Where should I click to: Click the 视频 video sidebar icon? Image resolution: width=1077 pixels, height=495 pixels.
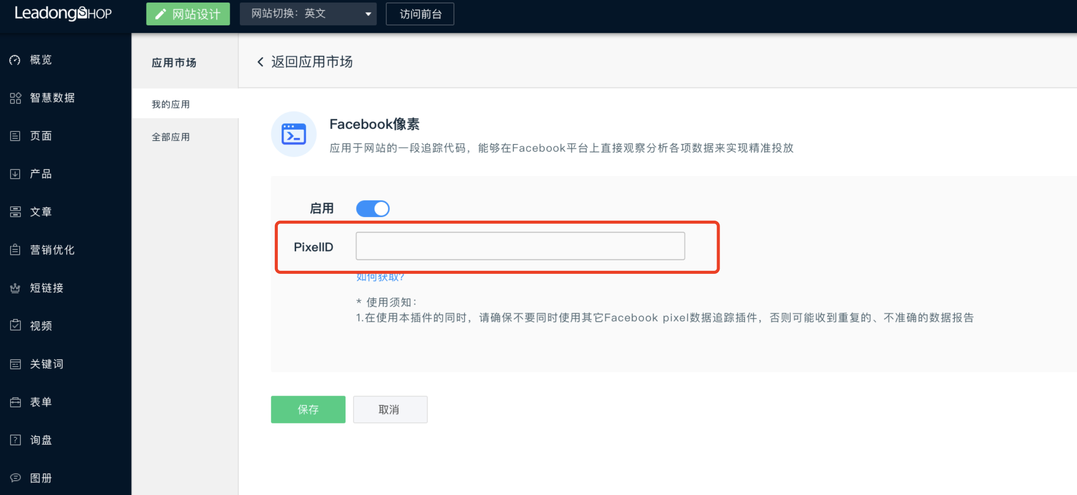tap(15, 326)
